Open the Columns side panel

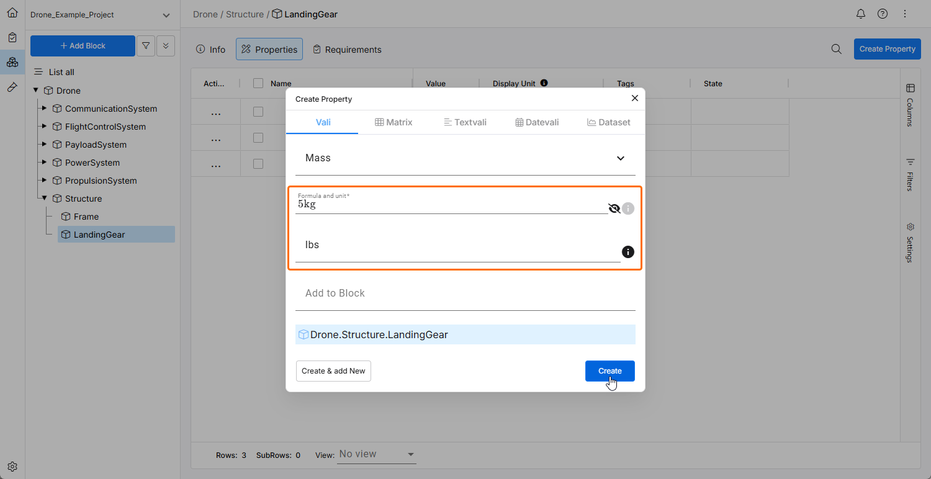click(910, 104)
